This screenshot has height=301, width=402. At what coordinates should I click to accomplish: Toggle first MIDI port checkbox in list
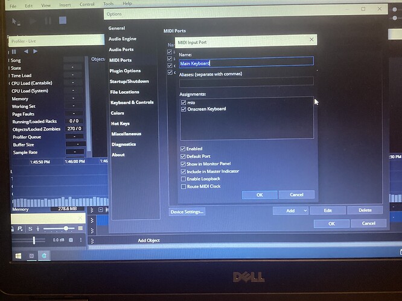(x=170, y=52)
